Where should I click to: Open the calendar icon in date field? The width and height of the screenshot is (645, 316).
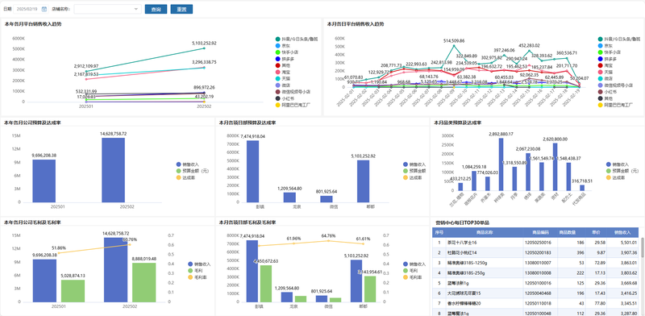44,9
